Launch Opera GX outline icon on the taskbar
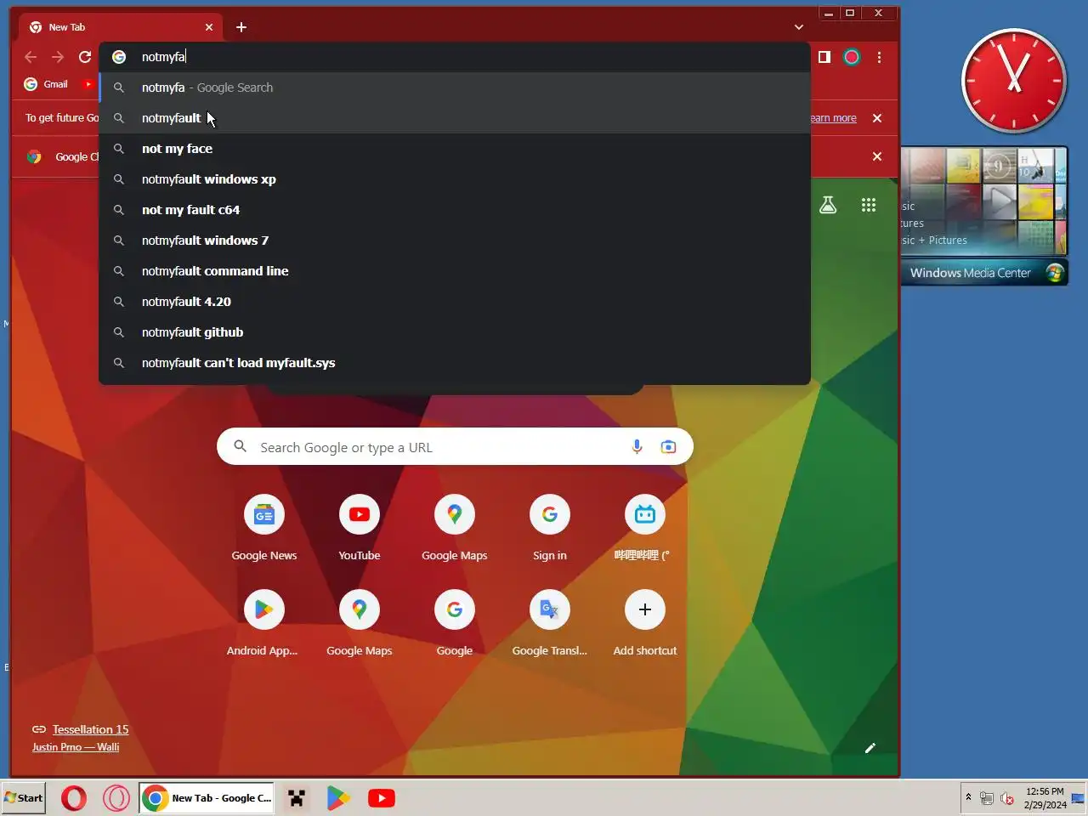 (116, 798)
